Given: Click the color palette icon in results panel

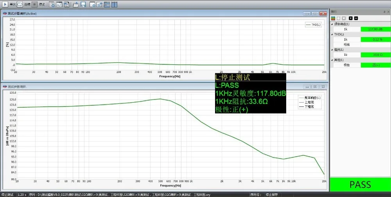Looking at the screenshot, I should (333, 18).
